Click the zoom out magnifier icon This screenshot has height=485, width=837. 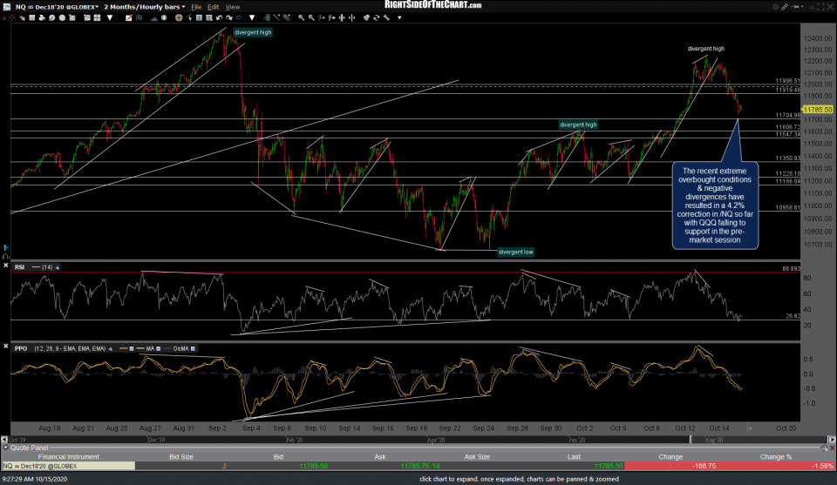point(311,17)
